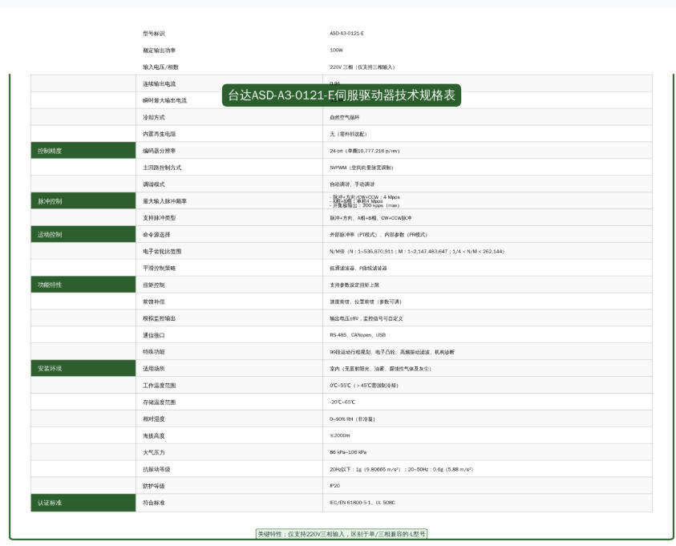676x546 pixels.
Task: Click the 关键特性 footnote at bottom
Action: tap(342, 533)
